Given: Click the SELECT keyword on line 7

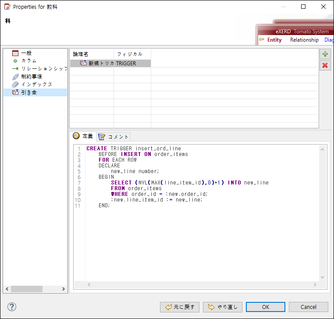Looking at the screenshot, I should tap(121, 183).
